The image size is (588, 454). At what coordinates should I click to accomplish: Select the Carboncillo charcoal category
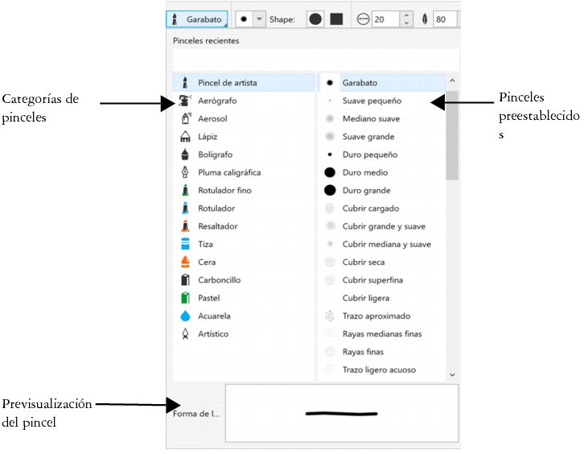point(219,280)
